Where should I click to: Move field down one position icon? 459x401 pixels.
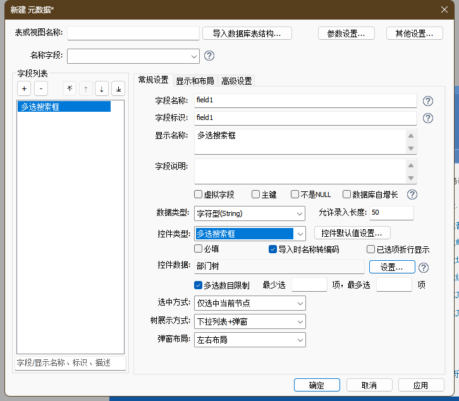pyautogui.click(x=102, y=88)
